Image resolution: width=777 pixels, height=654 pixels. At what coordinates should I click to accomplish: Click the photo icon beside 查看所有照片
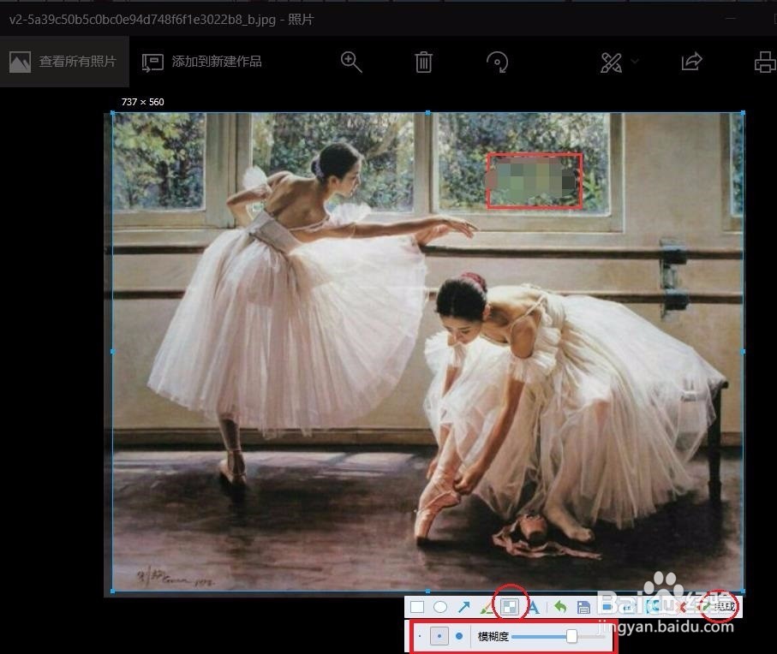click(x=21, y=62)
